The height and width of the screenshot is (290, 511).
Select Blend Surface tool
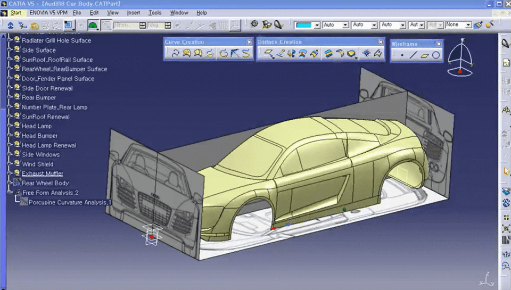[x=328, y=53]
